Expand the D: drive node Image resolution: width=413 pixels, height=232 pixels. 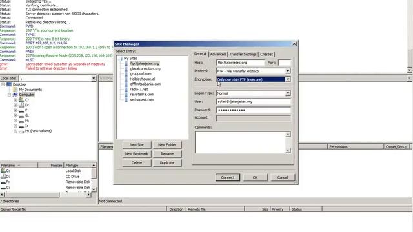tap(15, 105)
